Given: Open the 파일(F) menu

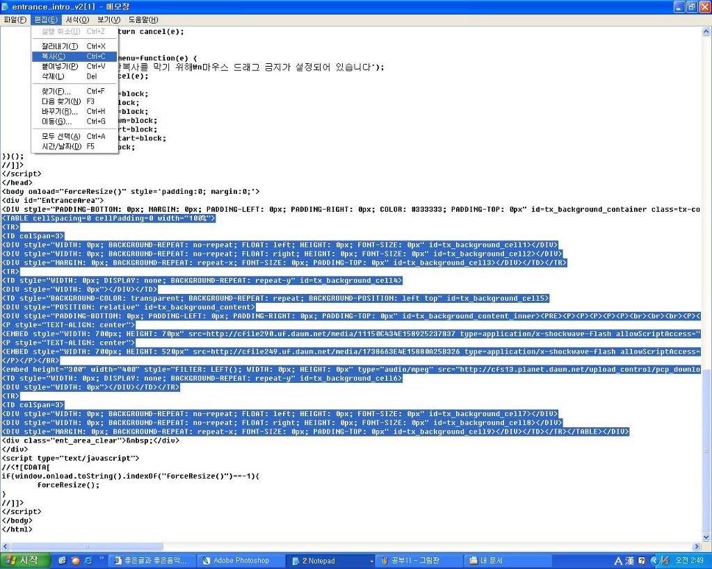Looking at the screenshot, I should pos(15,19).
